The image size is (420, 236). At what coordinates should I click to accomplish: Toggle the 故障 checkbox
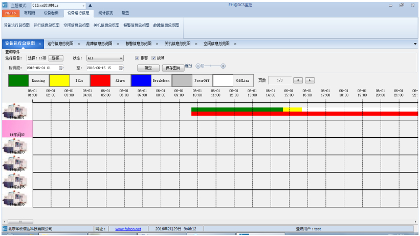(153, 58)
